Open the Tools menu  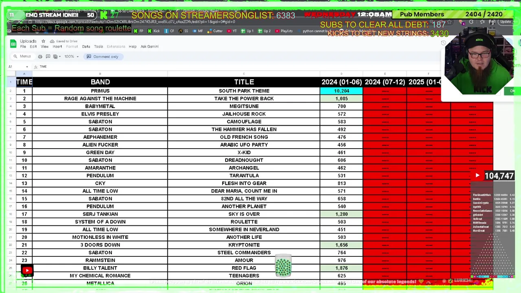click(99, 47)
